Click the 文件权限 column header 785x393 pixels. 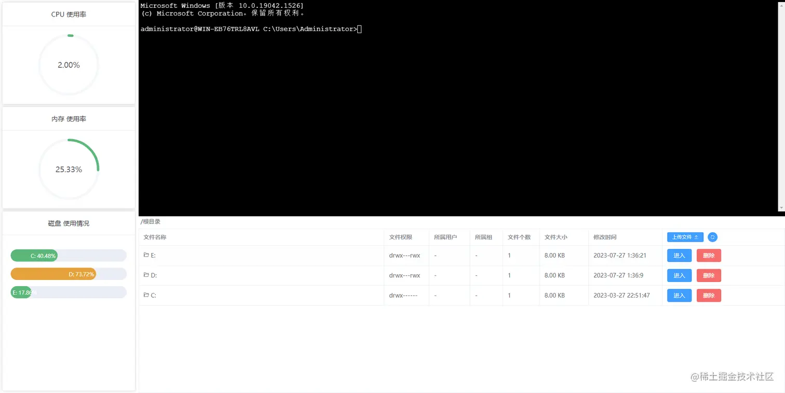pyautogui.click(x=401, y=237)
